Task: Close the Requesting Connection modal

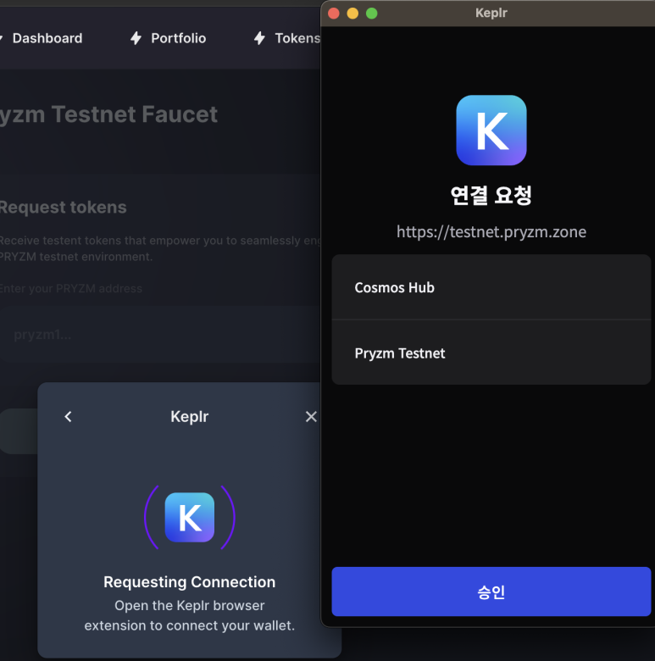Action: 311,416
